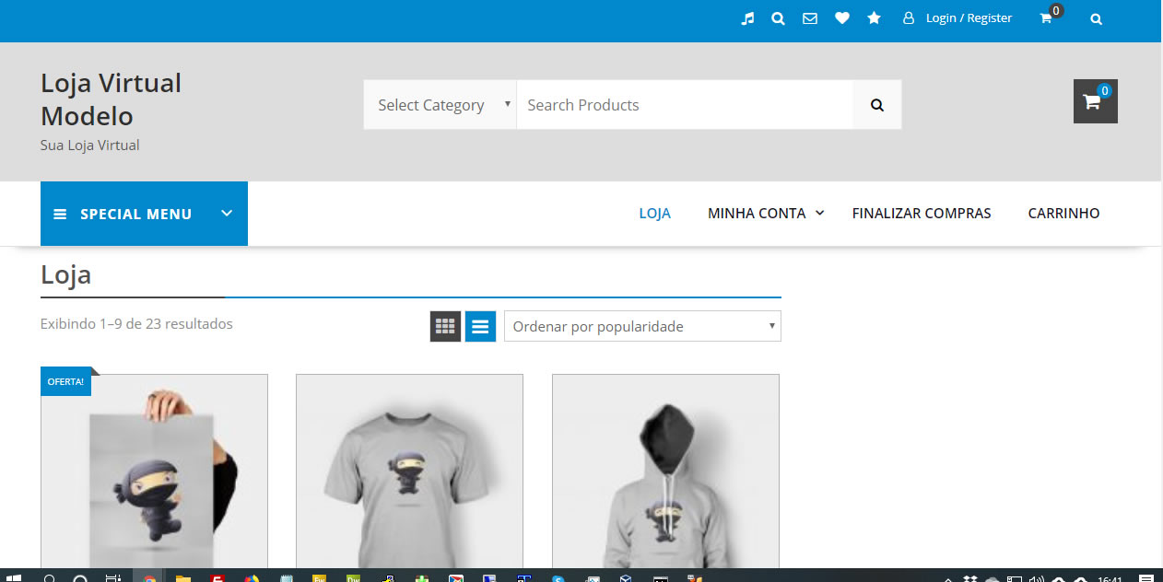The width and height of the screenshot is (1163, 582).
Task: Click the music note icon in top bar
Action: pyautogui.click(x=748, y=18)
